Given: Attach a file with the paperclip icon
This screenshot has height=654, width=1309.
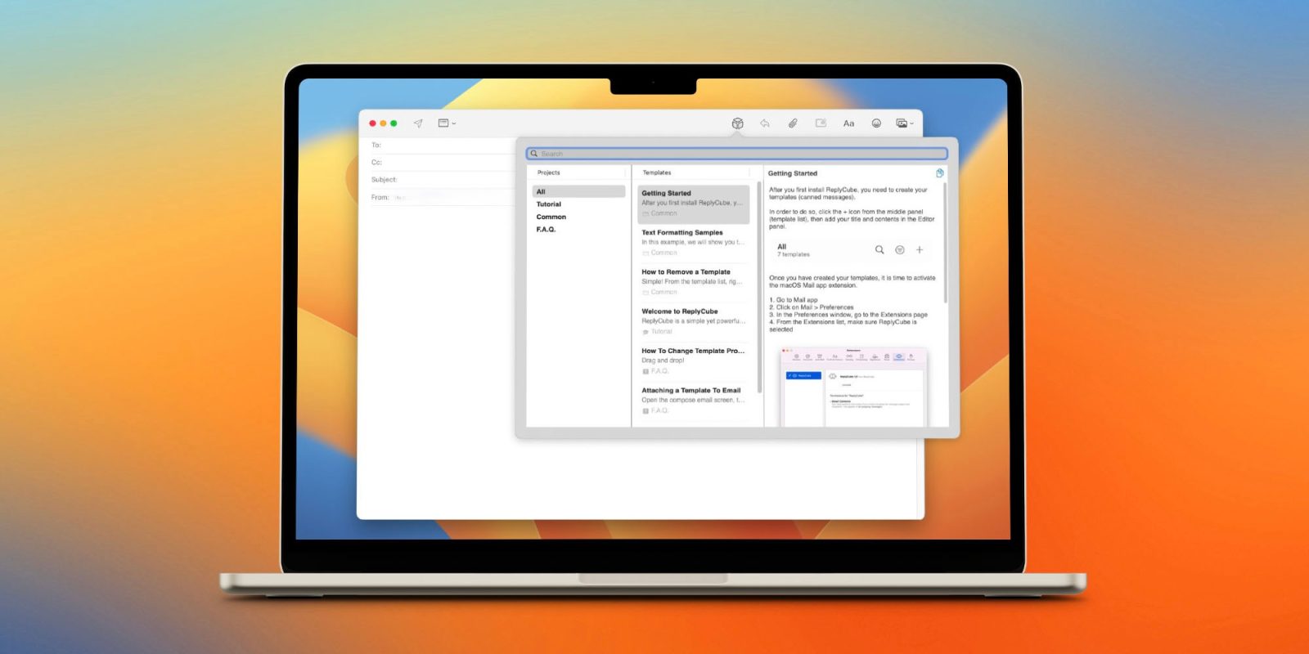Looking at the screenshot, I should tap(793, 123).
